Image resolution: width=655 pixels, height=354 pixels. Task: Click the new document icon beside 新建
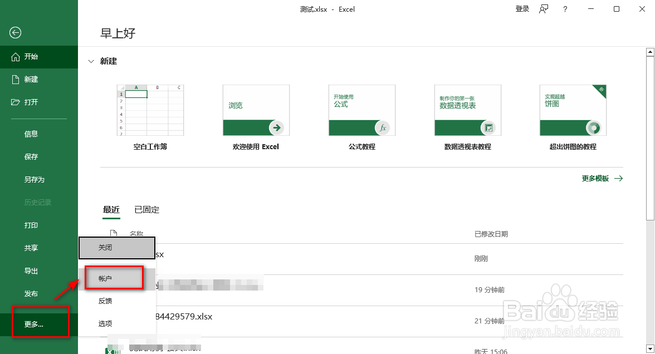click(x=16, y=79)
